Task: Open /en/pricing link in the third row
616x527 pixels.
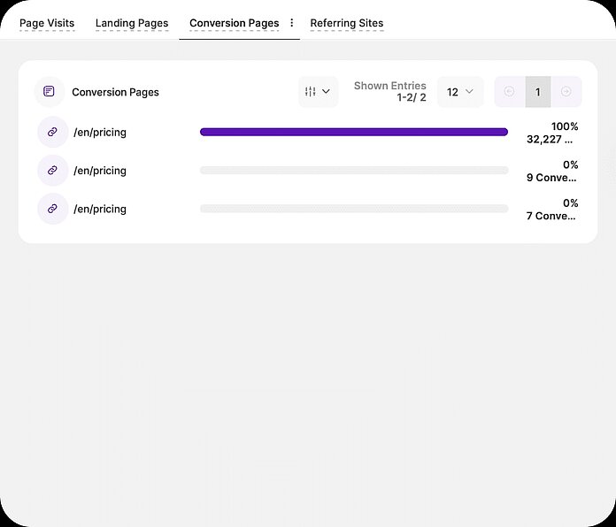Action: [x=100, y=210]
